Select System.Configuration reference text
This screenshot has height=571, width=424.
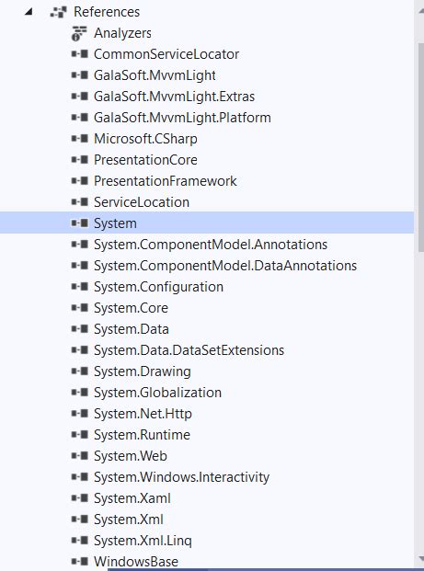(158, 287)
